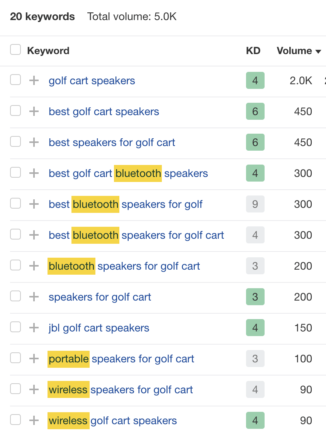This screenshot has height=435, width=326.
Task: Open the "portable speakers for golf cart" keyword link
Action: pyautogui.click(x=121, y=359)
